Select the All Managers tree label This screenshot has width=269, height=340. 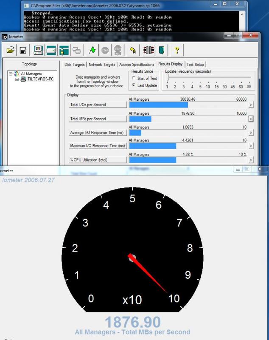coord(31,74)
